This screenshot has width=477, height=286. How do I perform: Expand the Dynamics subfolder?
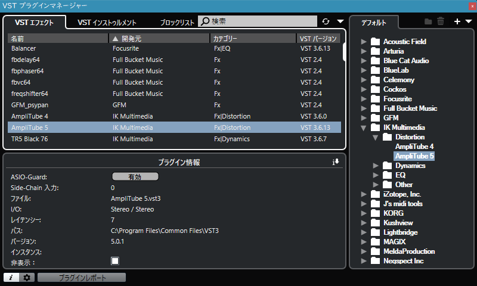tap(376, 166)
